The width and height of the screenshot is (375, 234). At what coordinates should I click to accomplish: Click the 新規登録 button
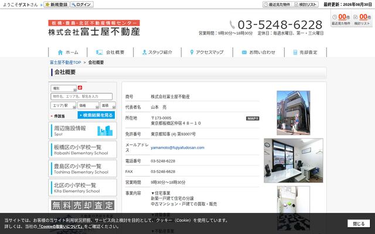[x=56, y=5]
